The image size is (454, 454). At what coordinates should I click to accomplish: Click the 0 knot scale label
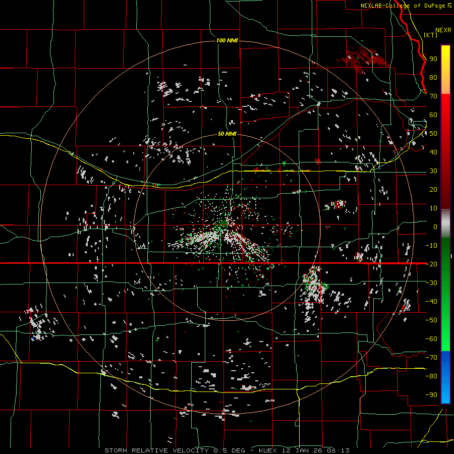pos(435,226)
